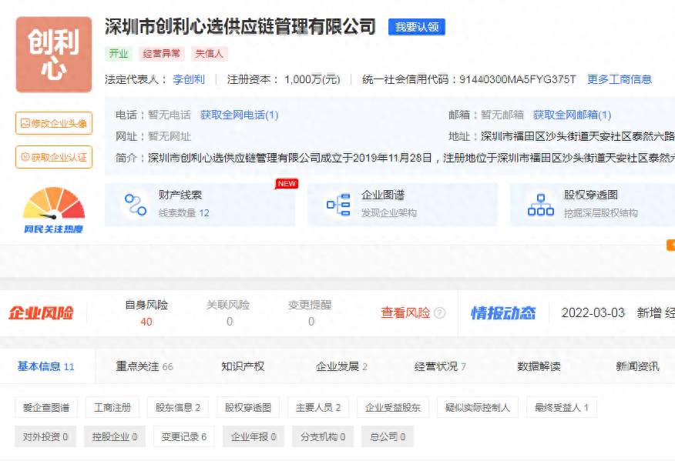This screenshot has width=675, height=461.
Task: Switch to 新闻资讯 tab
Action: pos(637,366)
